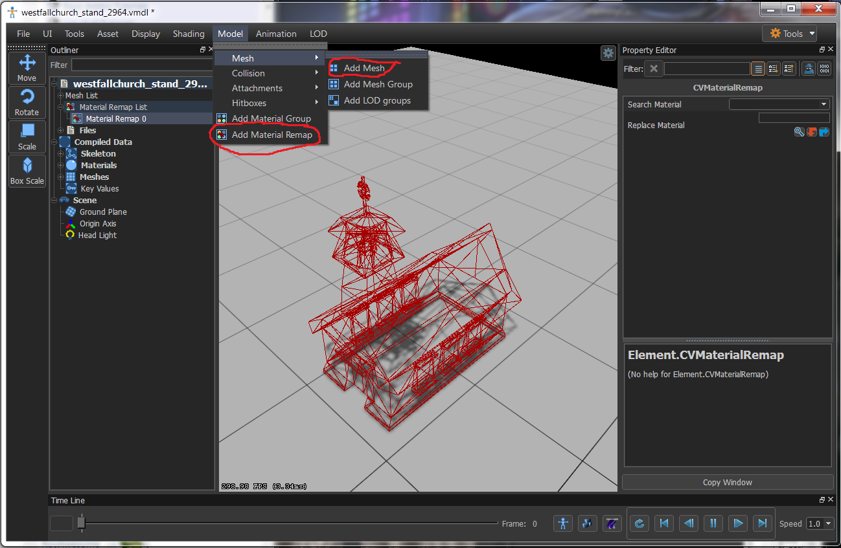Viewport: 841px width, 548px height.
Task: Toggle the skeleton figure button in timeline
Action: 562,523
